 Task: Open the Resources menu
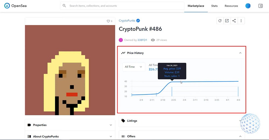(231, 6)
